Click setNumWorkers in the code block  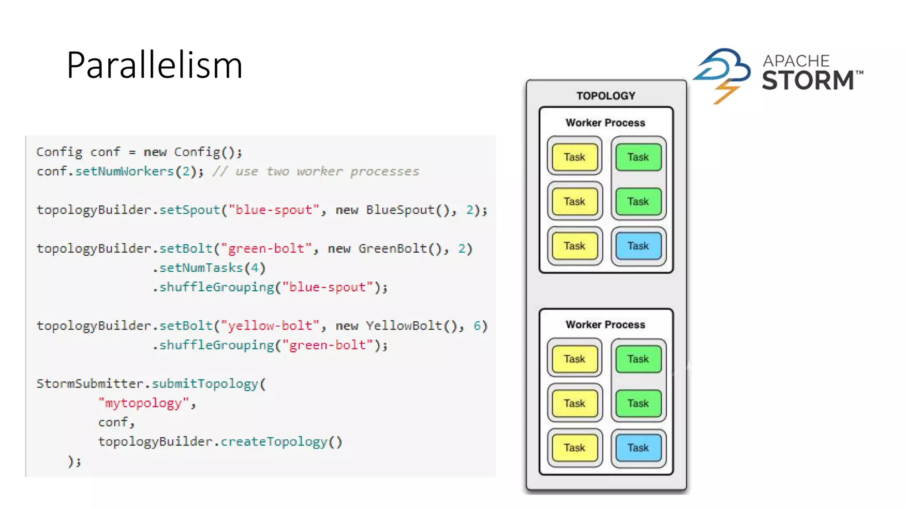tap(125, 171)
